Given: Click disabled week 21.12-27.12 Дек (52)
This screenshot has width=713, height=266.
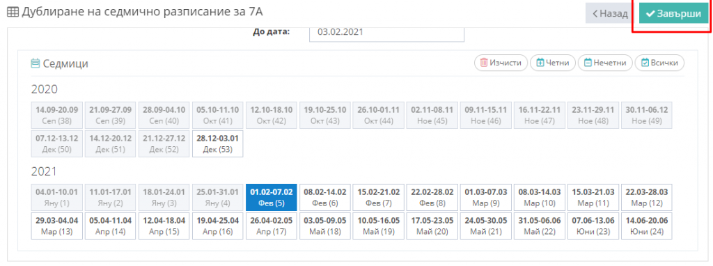Looking at the screenshot, I should click(164, 143).
